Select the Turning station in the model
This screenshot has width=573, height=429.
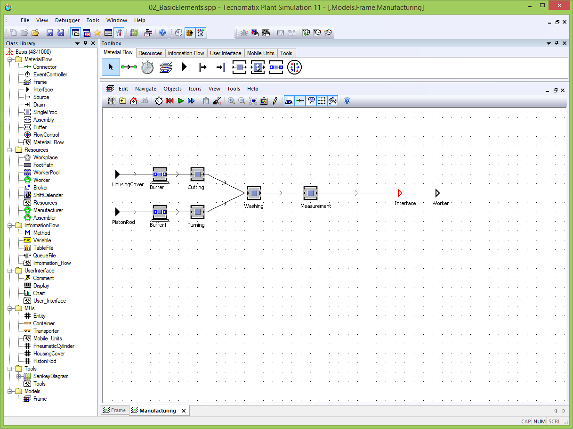click(197, 212)
